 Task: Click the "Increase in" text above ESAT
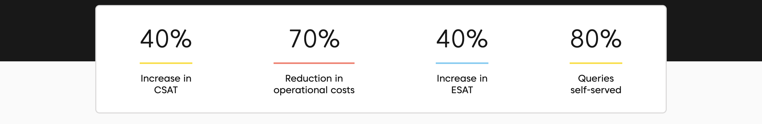pyautogui.click(x=462, y=78)
